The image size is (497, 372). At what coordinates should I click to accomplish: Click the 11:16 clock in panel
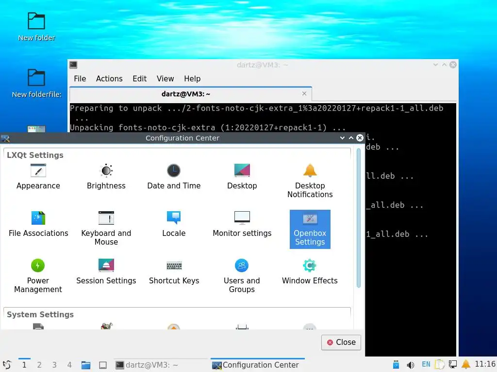[x=485, y=364]
